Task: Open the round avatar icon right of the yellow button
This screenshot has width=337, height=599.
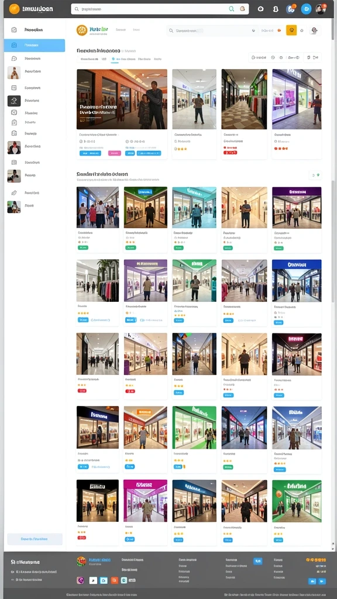Action: [314, 30]
